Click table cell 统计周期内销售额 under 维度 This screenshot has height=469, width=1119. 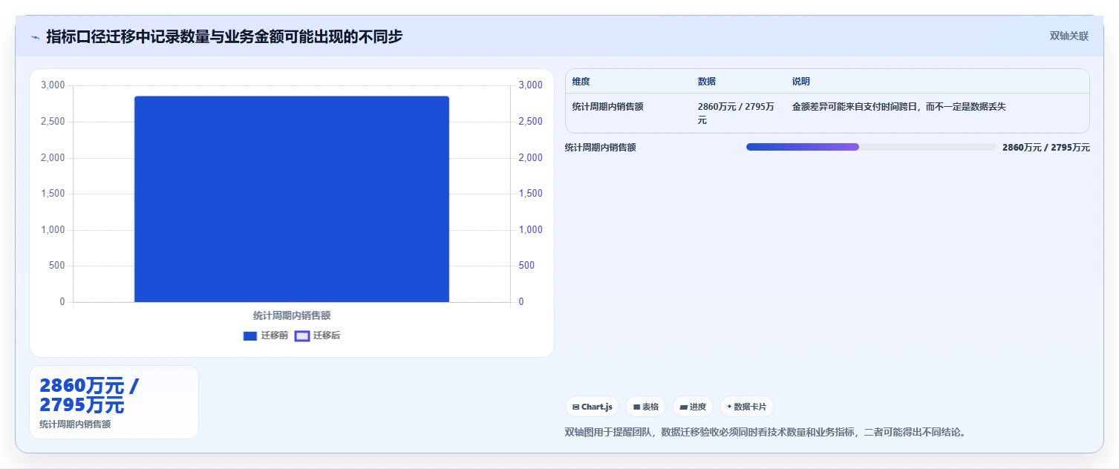point(608,107)
